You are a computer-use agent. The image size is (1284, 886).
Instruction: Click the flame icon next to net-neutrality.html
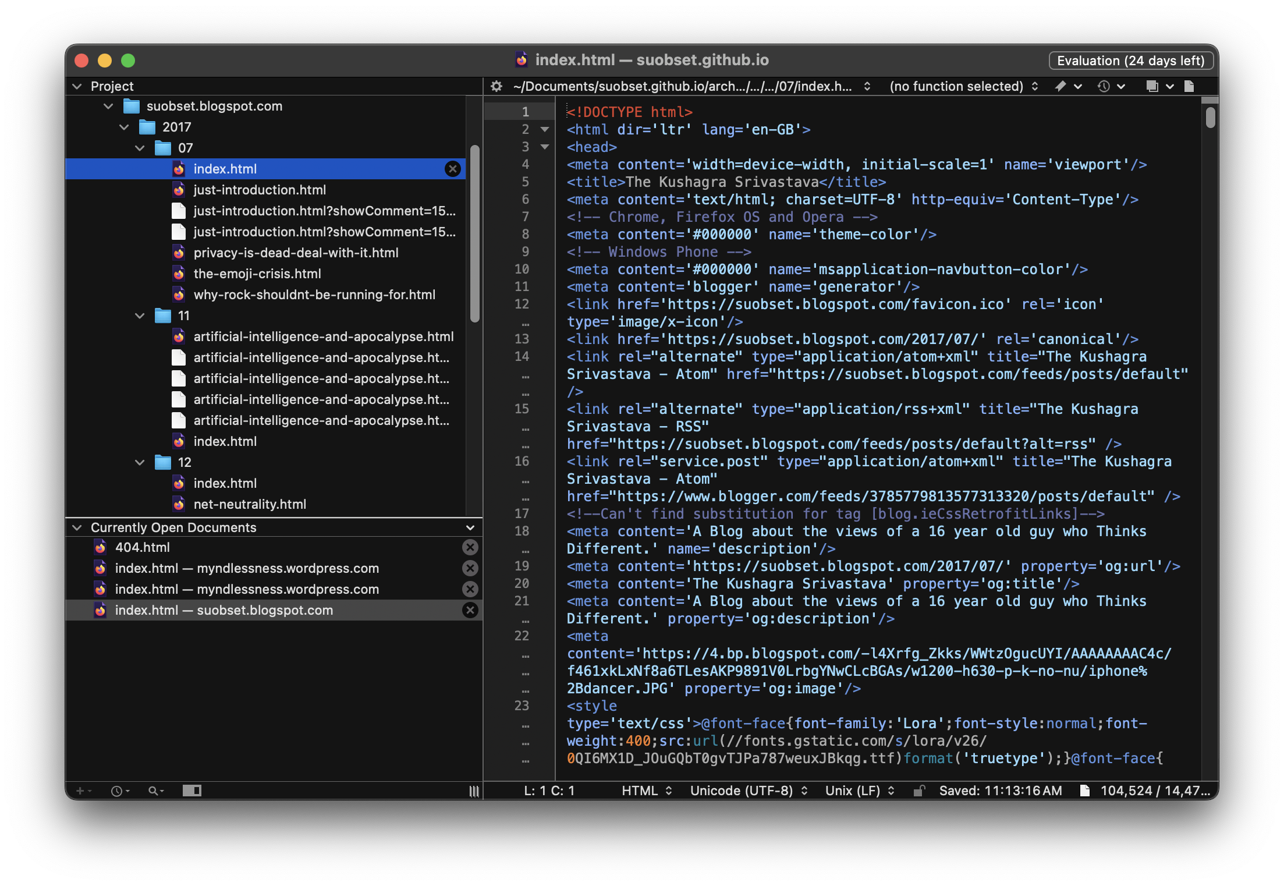(x=179, y=504)
